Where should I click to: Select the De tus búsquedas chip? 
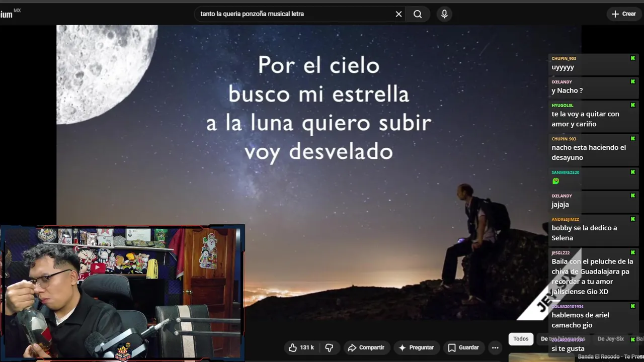[x=562, y=339]
